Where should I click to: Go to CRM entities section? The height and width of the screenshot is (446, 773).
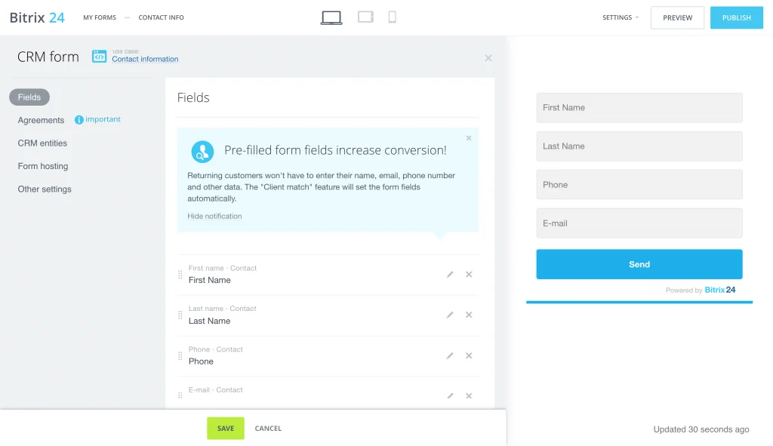pos(42,143)
